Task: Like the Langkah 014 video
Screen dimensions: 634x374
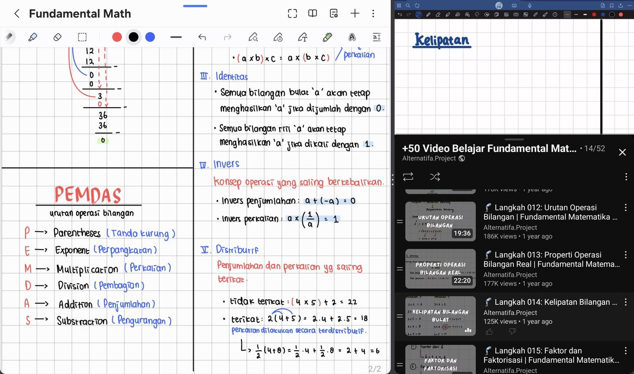Action: [x=489, y=332]
